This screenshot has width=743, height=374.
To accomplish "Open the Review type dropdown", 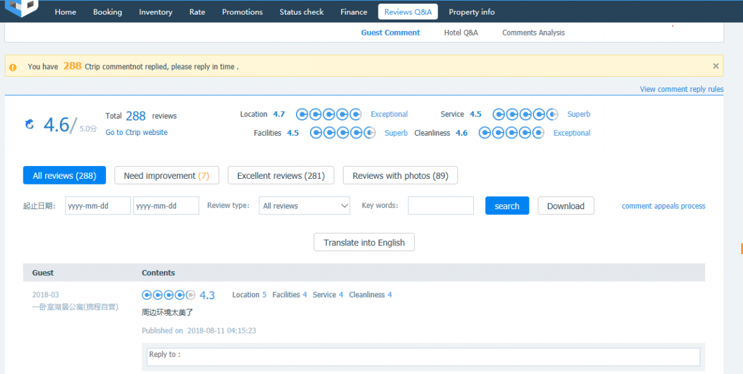I will tap(304, 205).
